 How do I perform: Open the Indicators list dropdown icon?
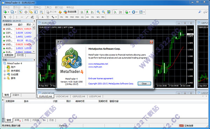[x=127, y=12]
